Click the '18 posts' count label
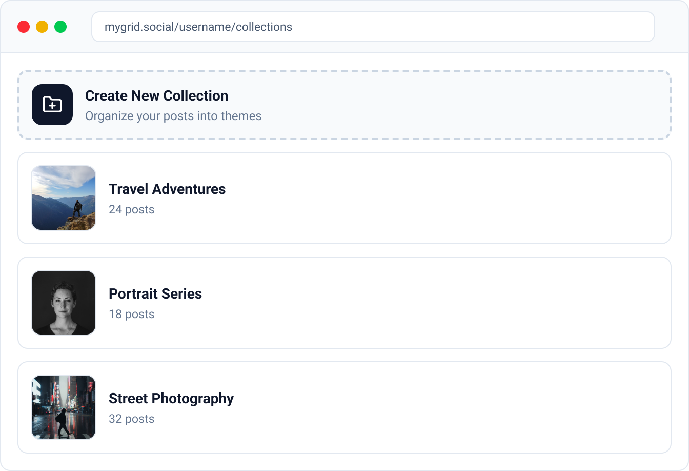 pos(131,314)
